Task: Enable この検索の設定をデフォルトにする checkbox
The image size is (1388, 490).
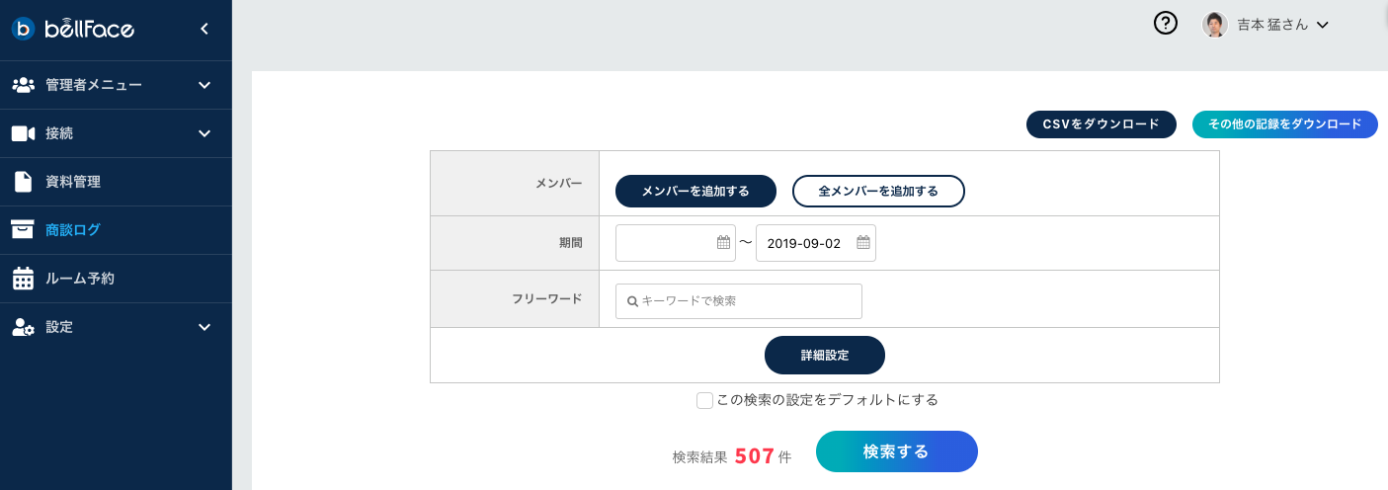Action: [x=704, y=400]
